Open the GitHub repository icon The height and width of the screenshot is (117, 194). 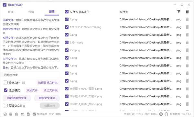click(x=167, y=114)
